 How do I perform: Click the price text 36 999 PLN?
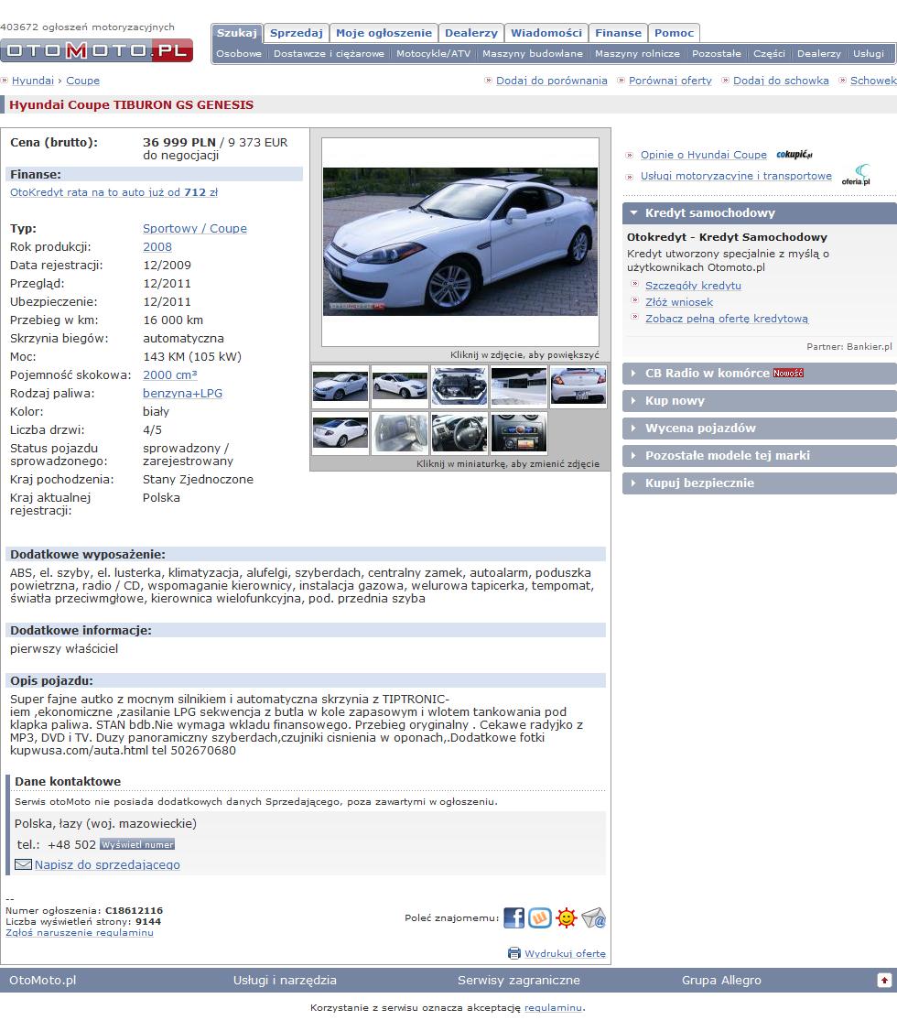pyautogui.click(x=179, y=142)
